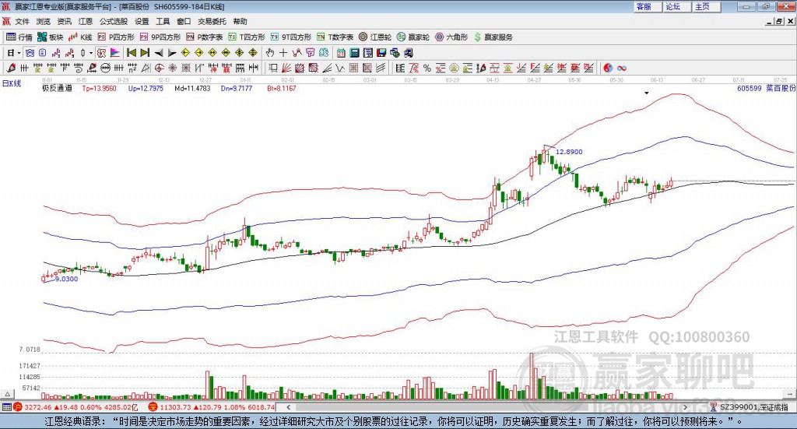
Task: Switch to the K线 chart view
Action: coord(80,37)
